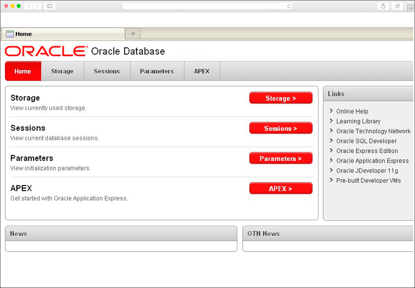Toggle the browser sidebar icon
Screen dimensions: 415x288
tap(50, 6)
